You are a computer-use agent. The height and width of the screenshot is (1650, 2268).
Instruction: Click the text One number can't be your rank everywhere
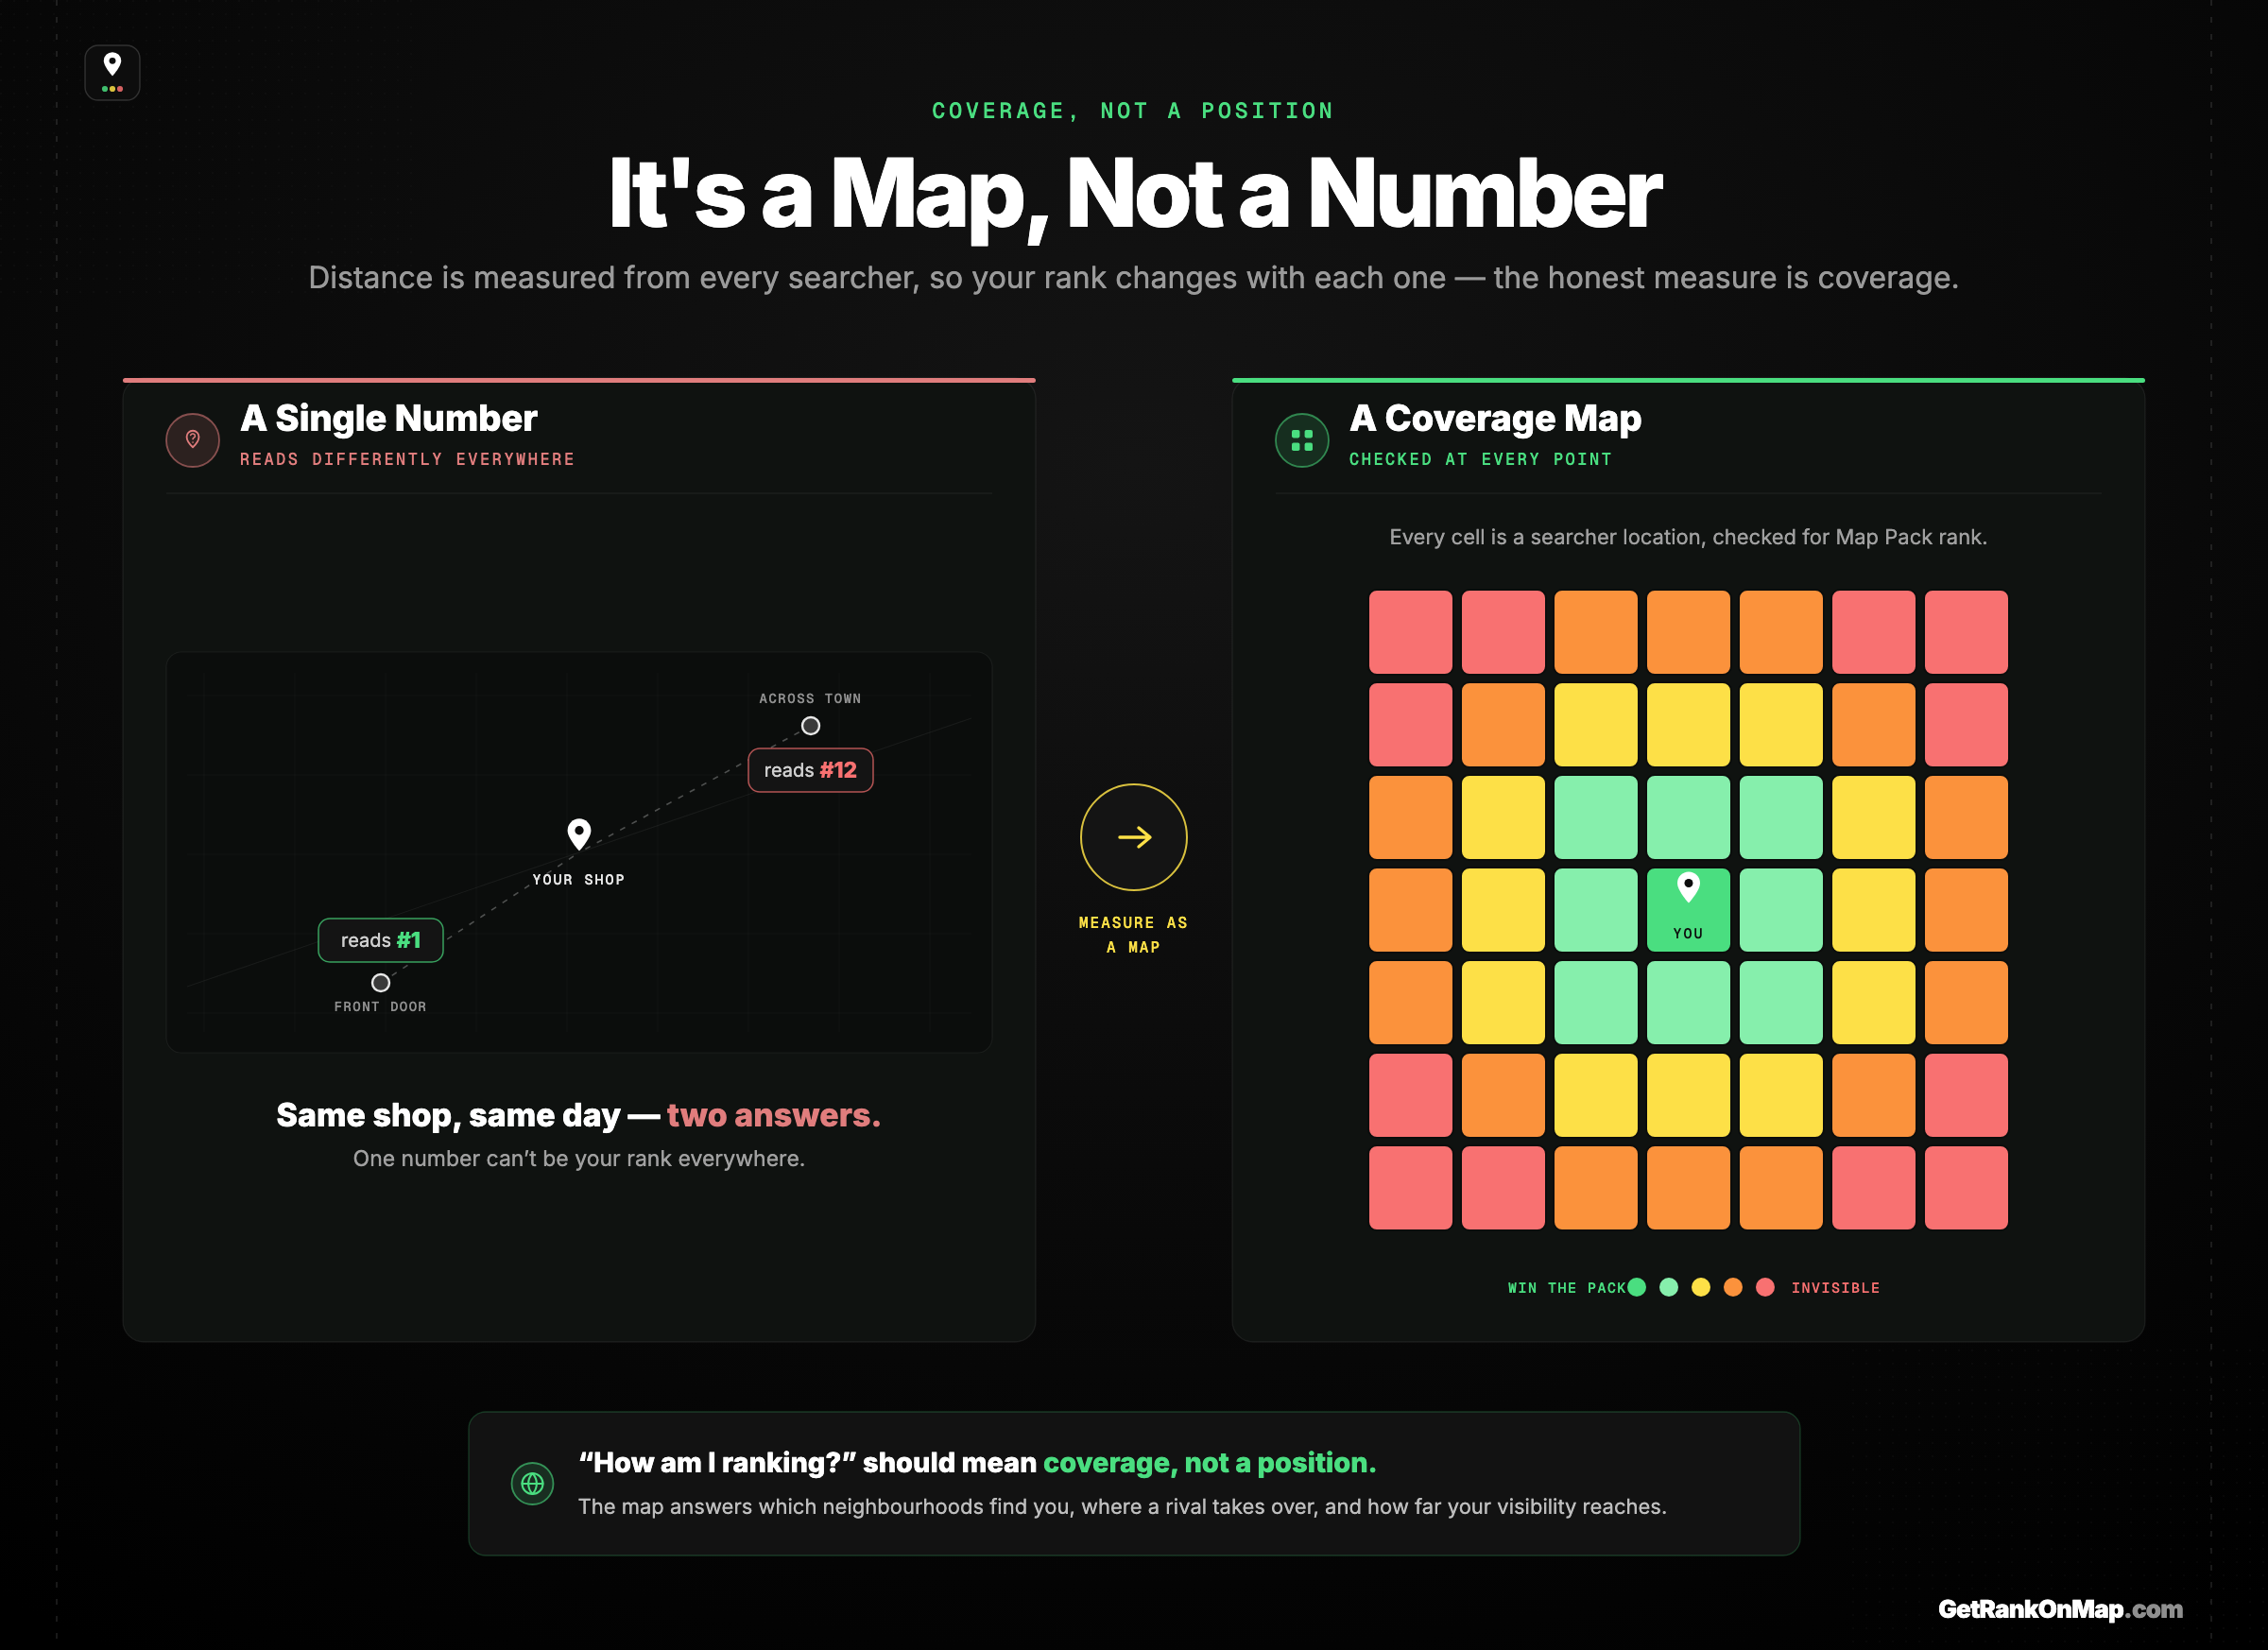(x=578, y=1158)
